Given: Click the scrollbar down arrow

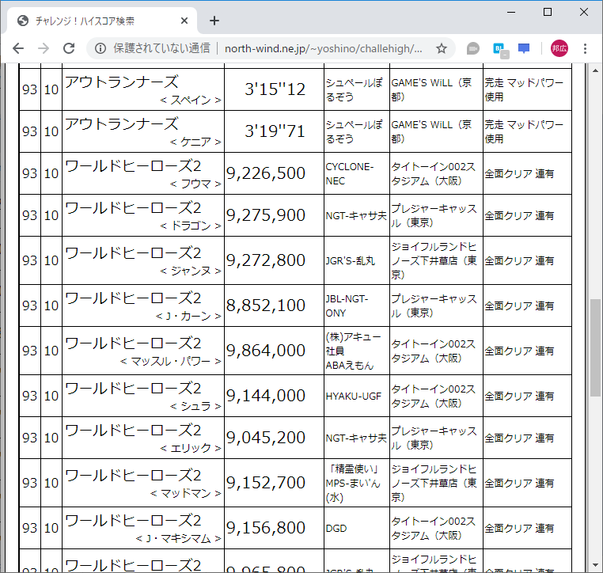Looking at the screenshot, I should click(x=595, y=565).
